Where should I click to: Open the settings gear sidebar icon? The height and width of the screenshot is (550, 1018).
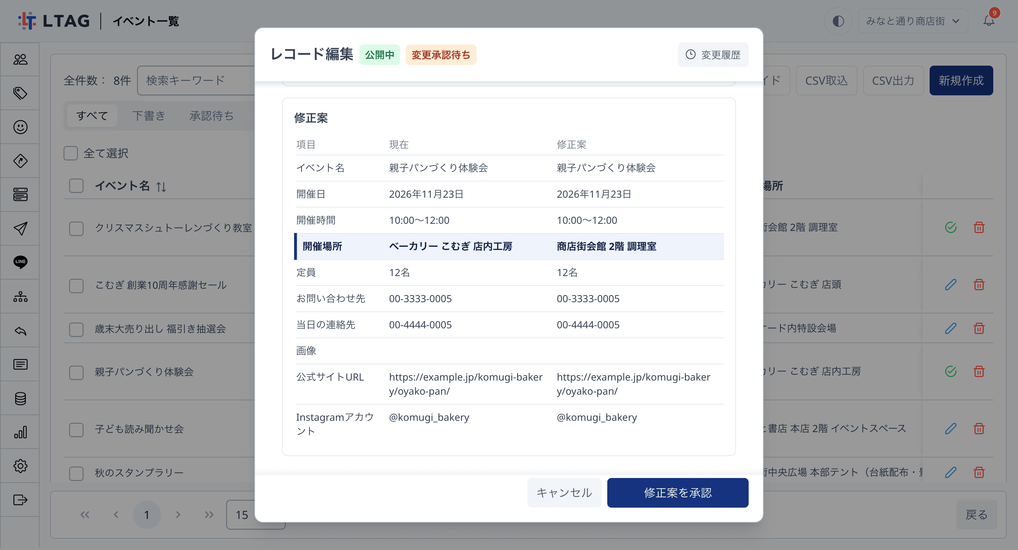click(x=20, y=466)
